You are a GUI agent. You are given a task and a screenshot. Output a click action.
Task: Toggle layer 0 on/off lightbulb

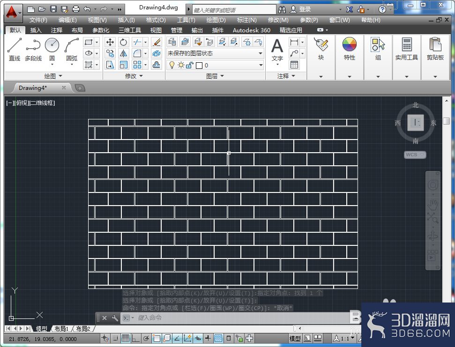tap(172, 65)
